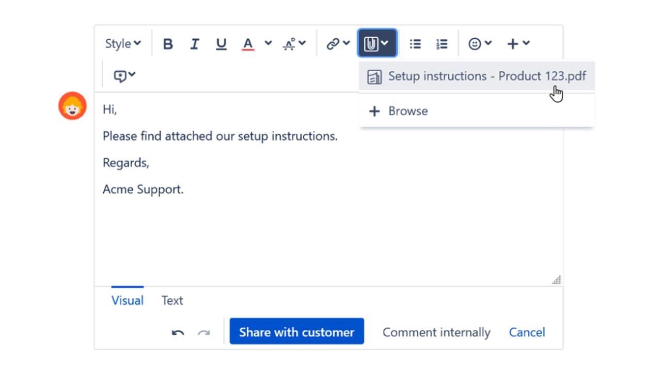Image resolution: width=661 pixels, height=372 pixels.
Task: Undo the last edit
Action: coord(178,332)
